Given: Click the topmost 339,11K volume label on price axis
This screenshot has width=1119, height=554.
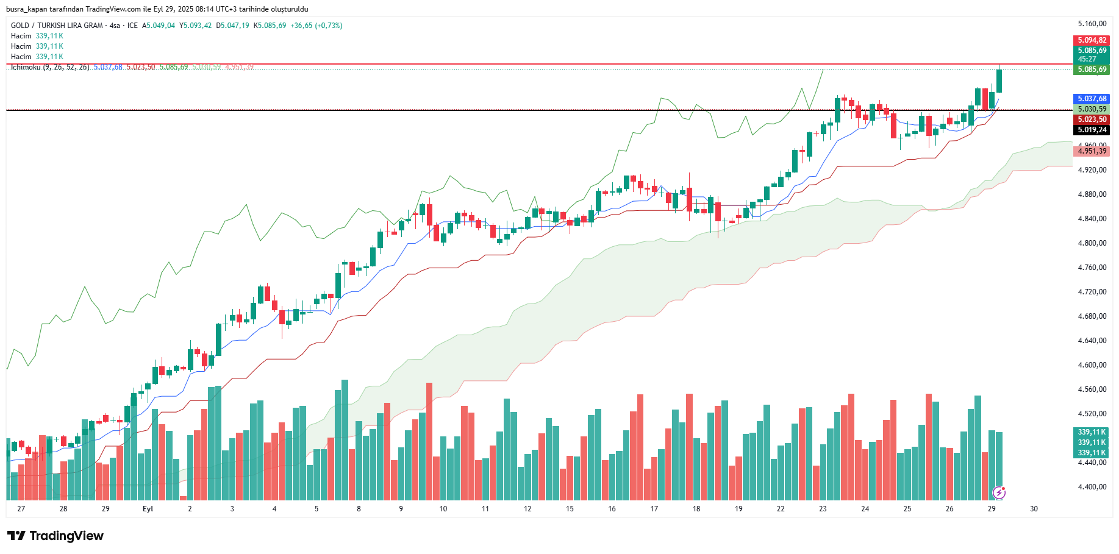Looking at the screenshot, I should [1092, 432].
